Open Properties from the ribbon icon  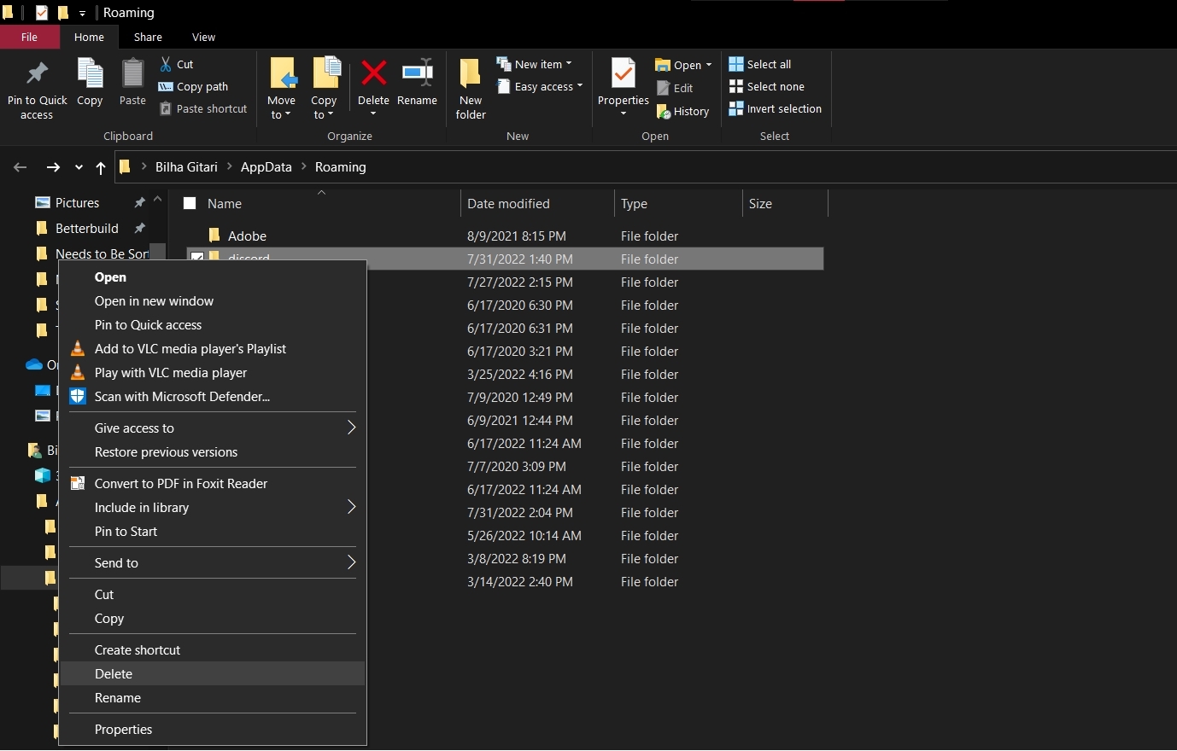(x=623, y=75)
